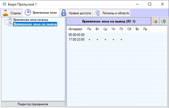
Task: Click the Бюро Пропусков app icon in the title bar
Action: [4, 4]
